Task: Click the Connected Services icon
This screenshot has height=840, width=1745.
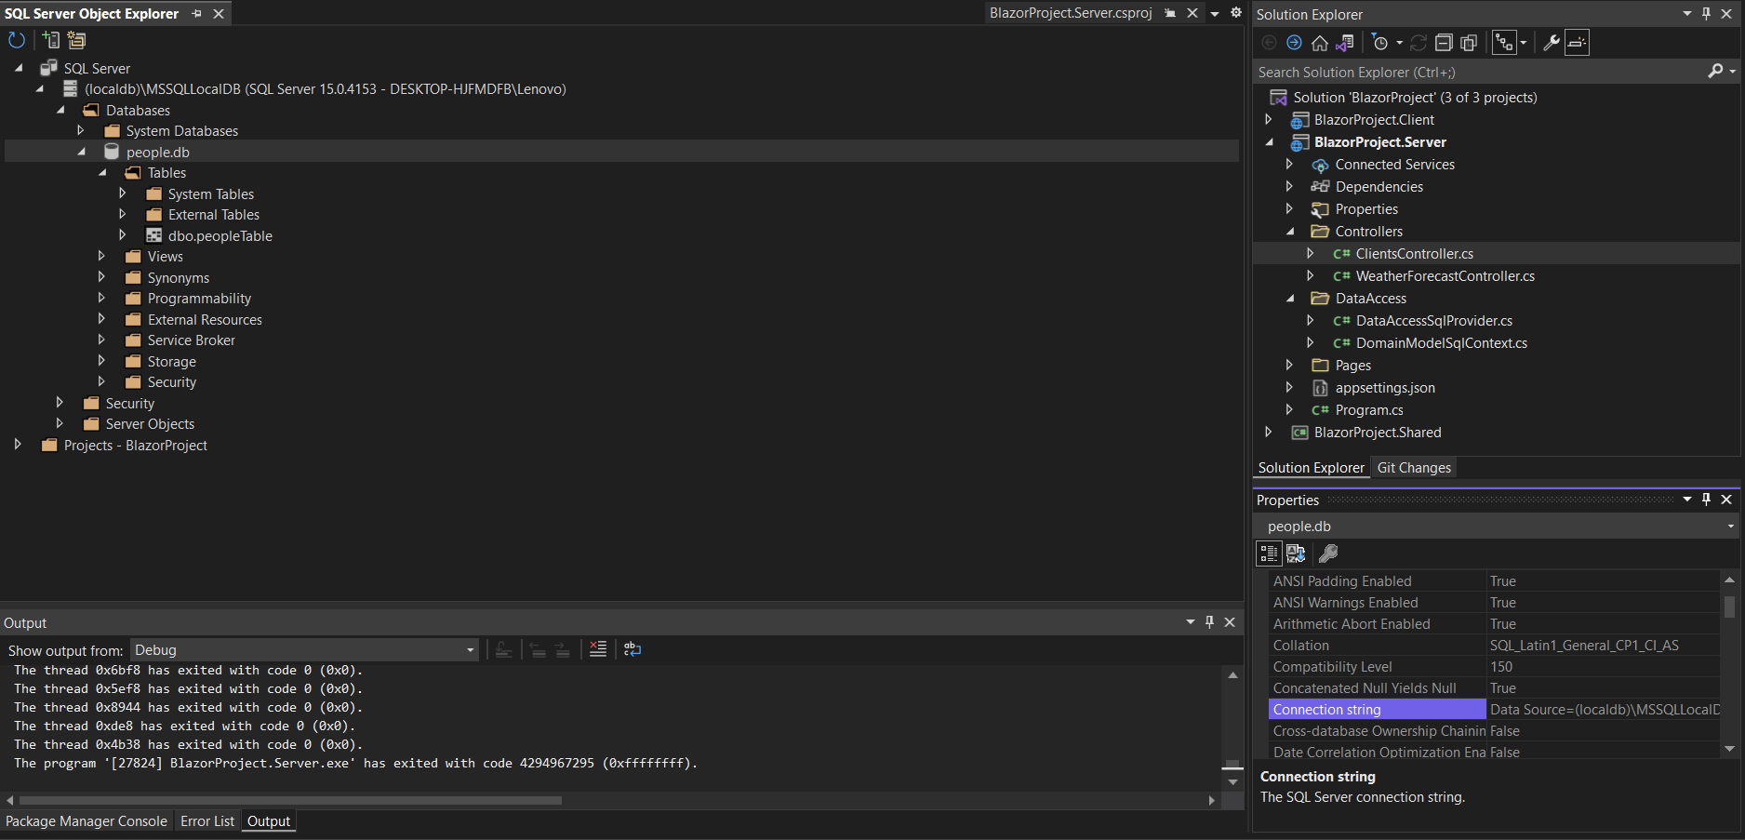Action: (1320, 165)
